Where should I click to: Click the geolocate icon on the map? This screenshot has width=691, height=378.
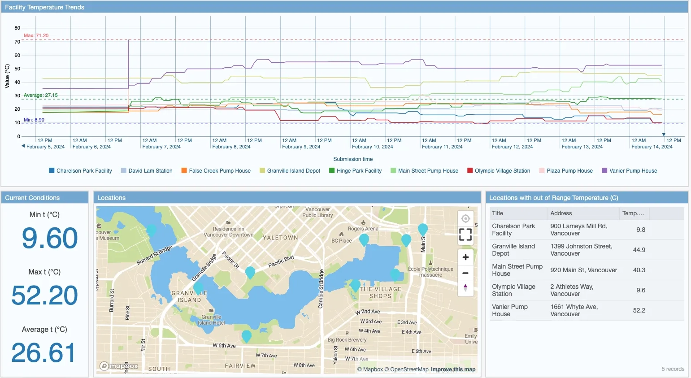tap(465, 218)
